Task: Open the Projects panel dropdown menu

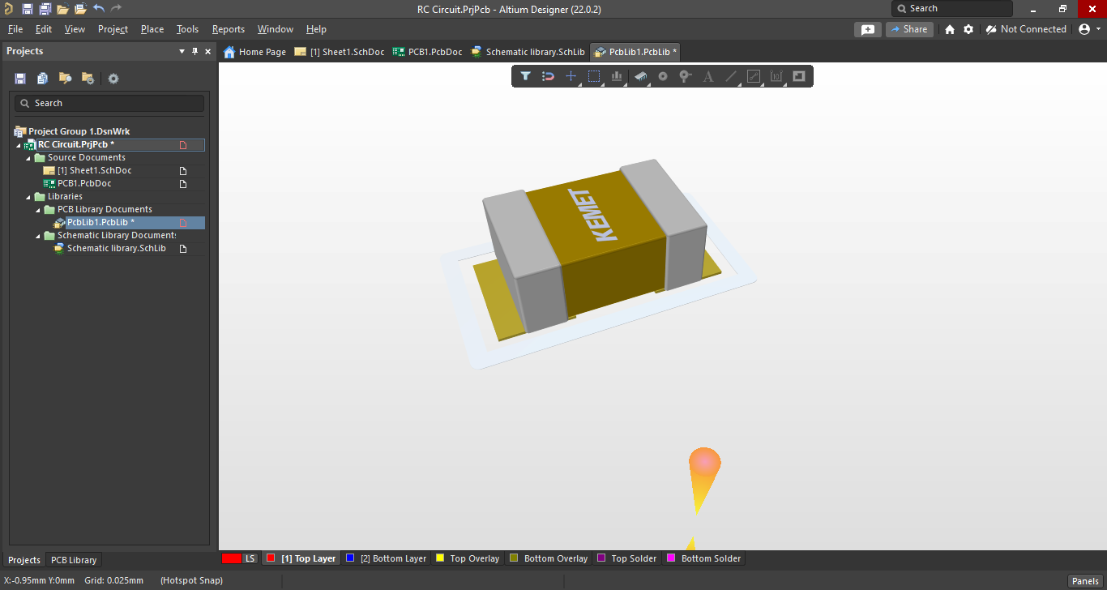Action: pyautogui.click(x=182, y=51)
